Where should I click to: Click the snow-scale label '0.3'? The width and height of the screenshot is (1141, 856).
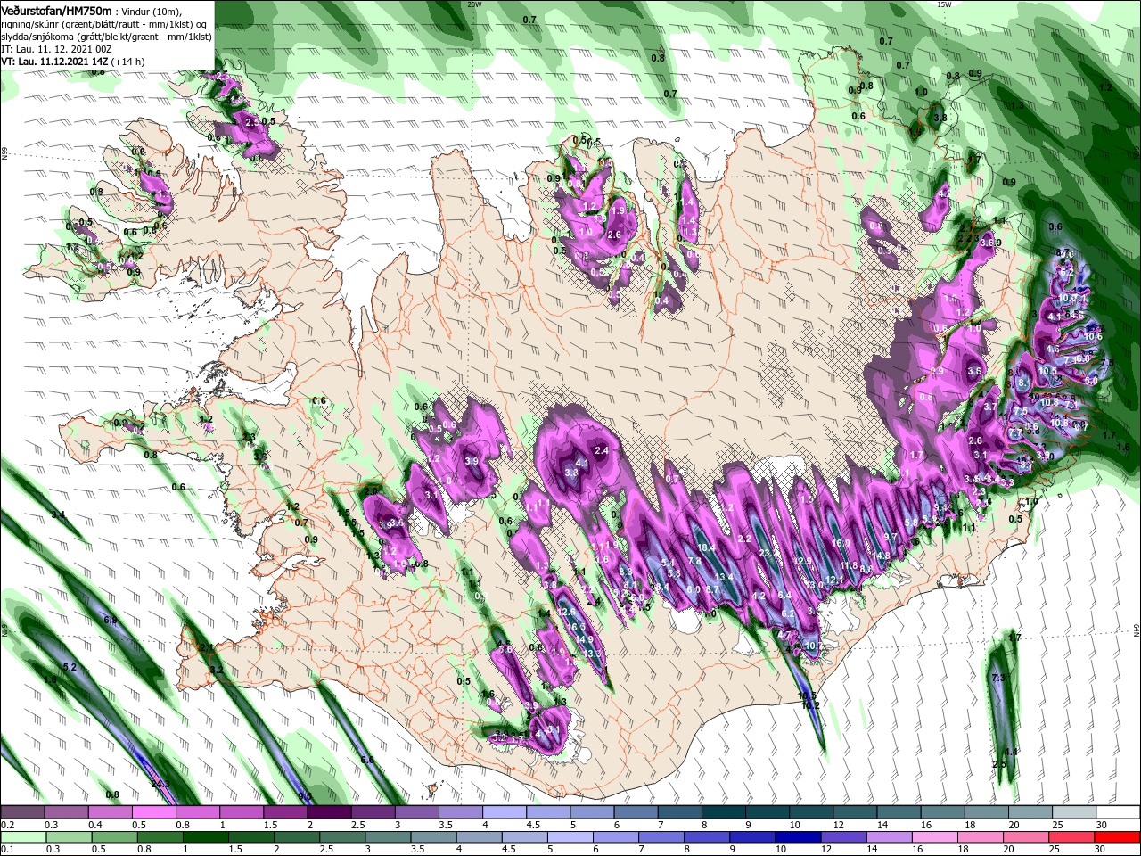52,825
